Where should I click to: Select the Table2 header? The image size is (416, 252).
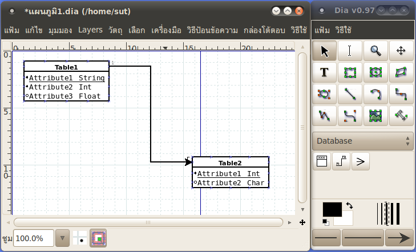coord(230,163)
